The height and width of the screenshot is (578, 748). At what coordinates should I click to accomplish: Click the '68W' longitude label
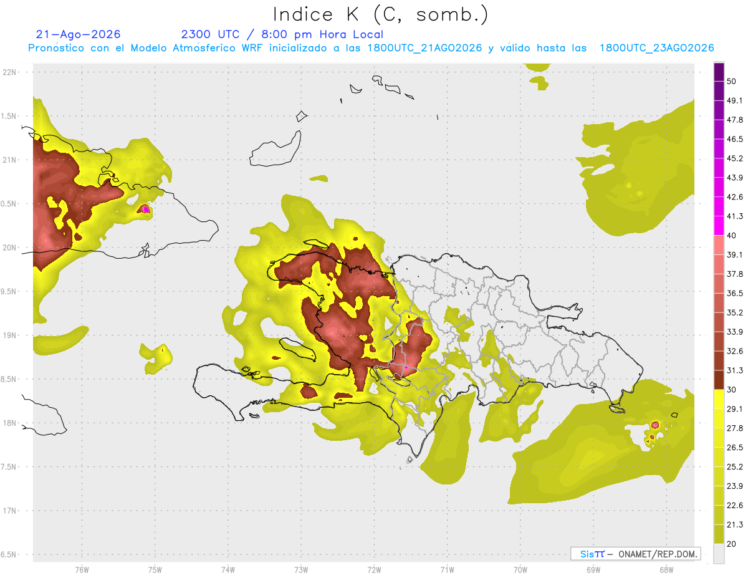point(666,569)
